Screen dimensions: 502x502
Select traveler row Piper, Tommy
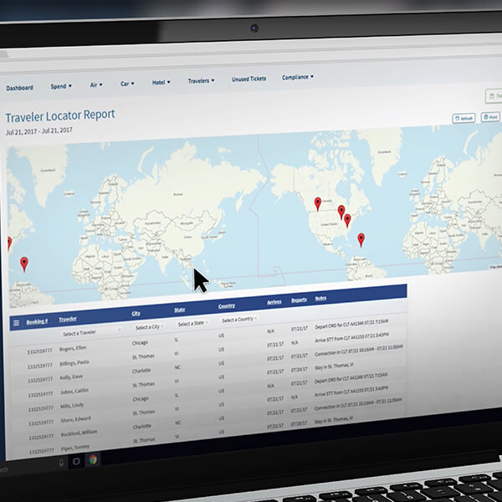click(x=75, y=448)
